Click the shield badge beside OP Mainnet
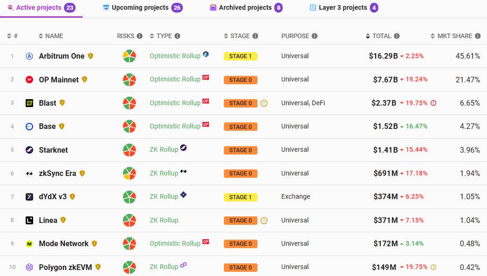Screen dimensions: 487x276 [84, 80]
